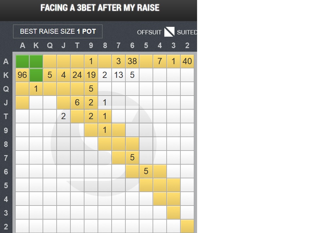
Task: Click the KTs cell showing 24
Action: pos(77,75)
